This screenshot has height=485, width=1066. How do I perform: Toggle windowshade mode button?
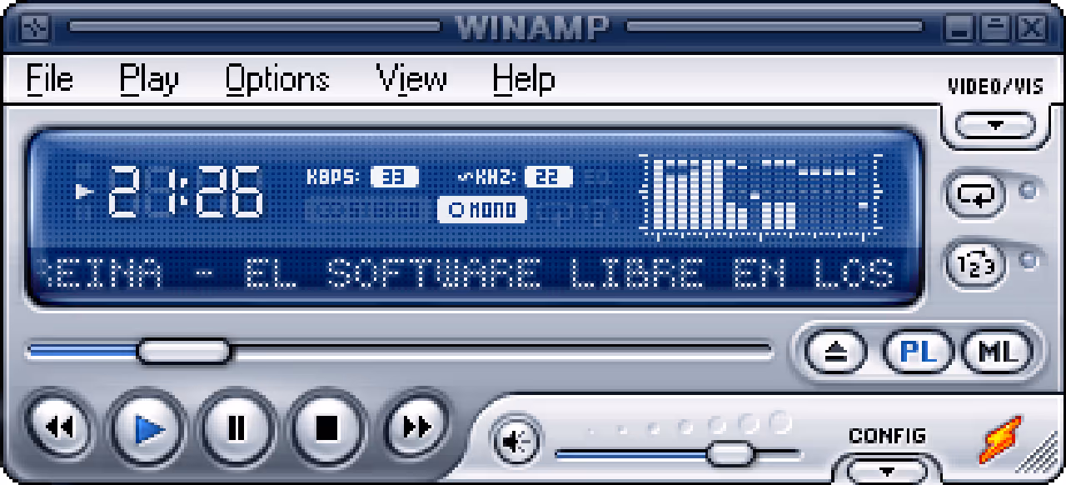pyautogui.click(x=994, y=30)
